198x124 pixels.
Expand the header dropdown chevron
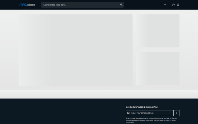click(x=165, y=5)
